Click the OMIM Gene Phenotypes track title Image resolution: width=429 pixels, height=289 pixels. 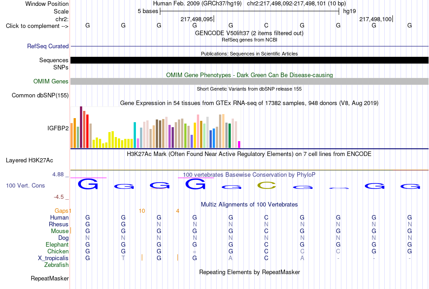[x=249, y=75]
